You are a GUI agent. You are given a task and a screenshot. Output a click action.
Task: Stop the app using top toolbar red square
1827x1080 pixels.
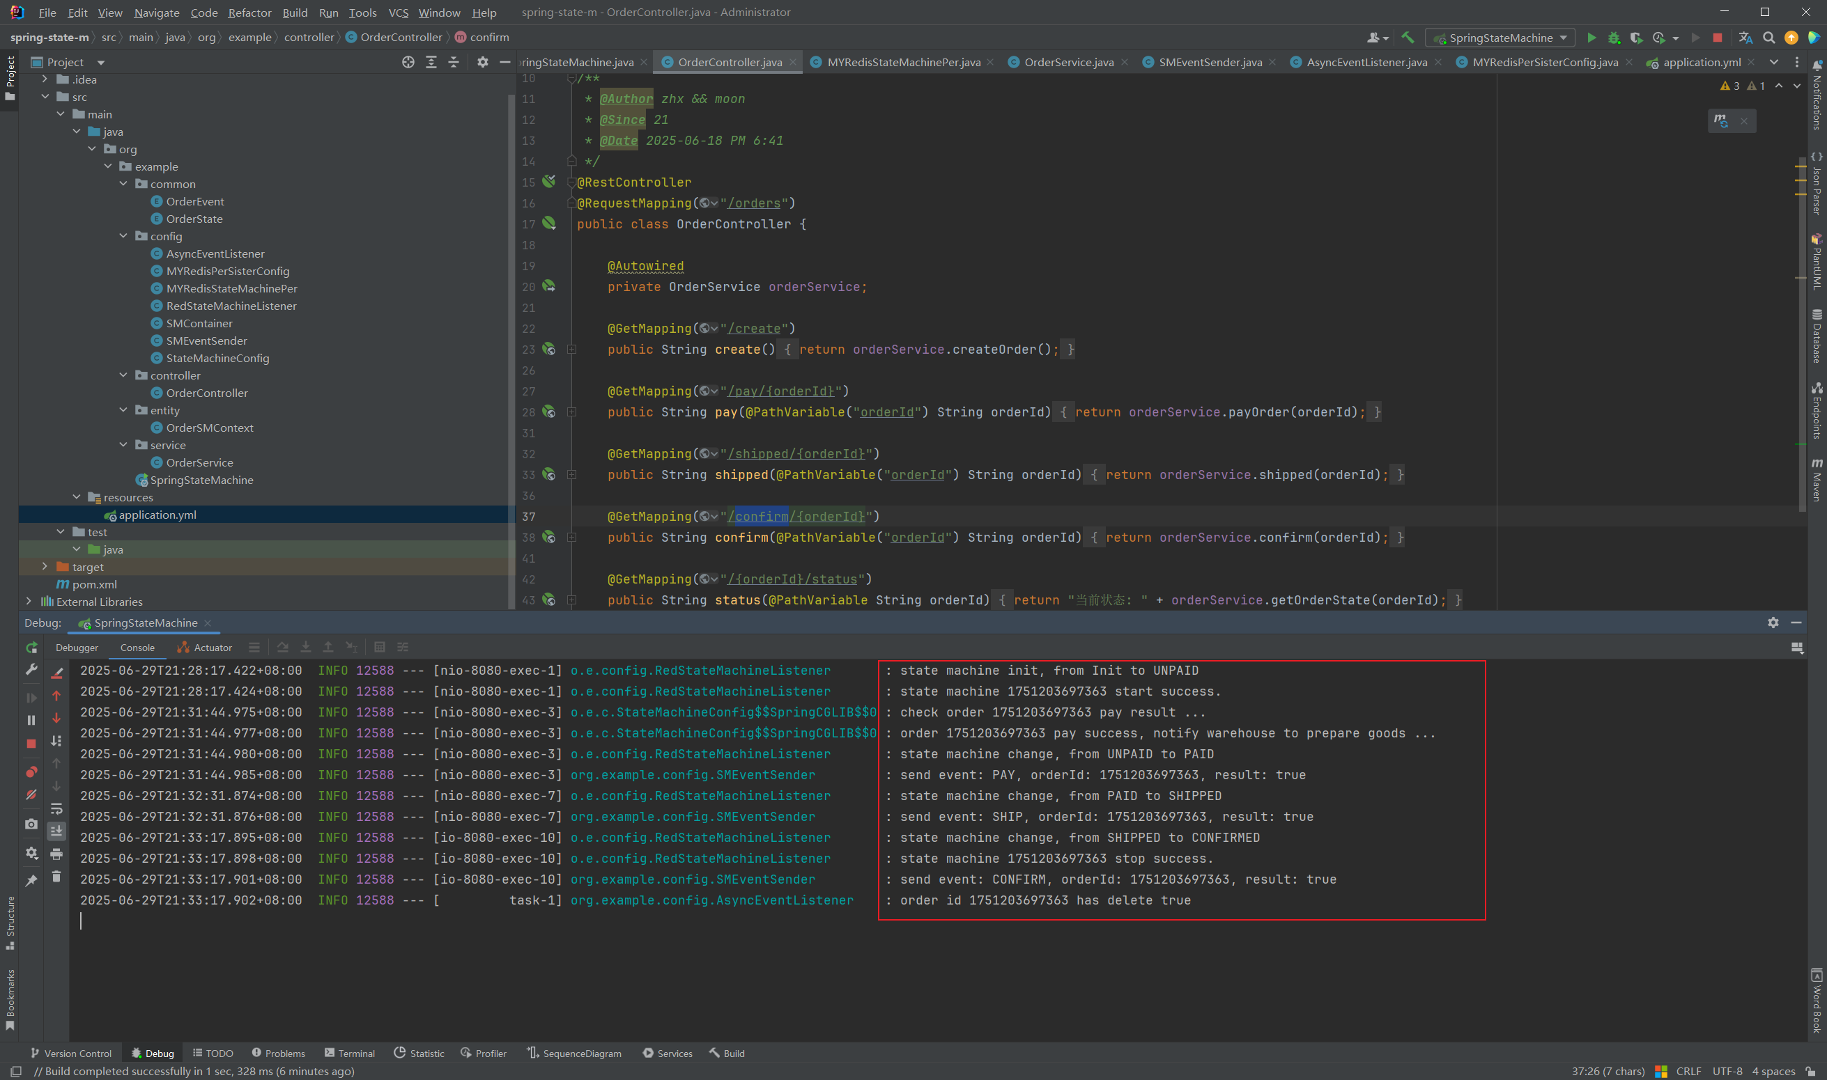pyautogui.click(x=1717, y=38)
